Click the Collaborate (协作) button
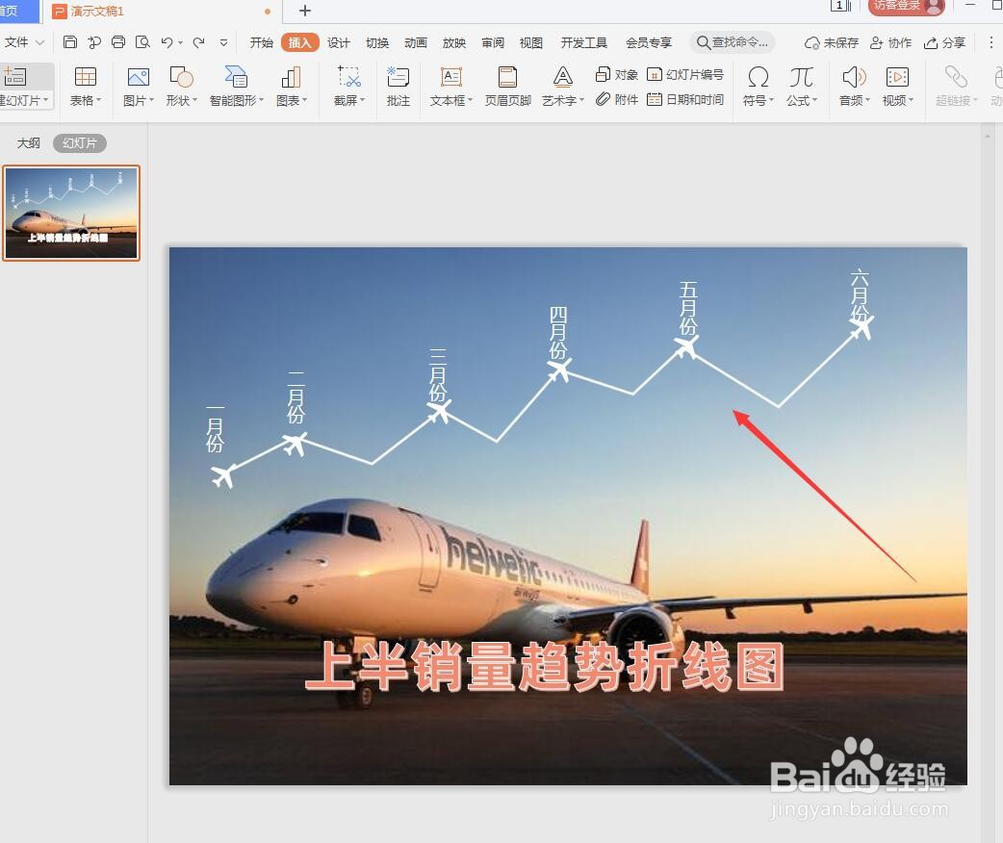This screenshot has height=843, width=1003. click(x=890, y=43)
